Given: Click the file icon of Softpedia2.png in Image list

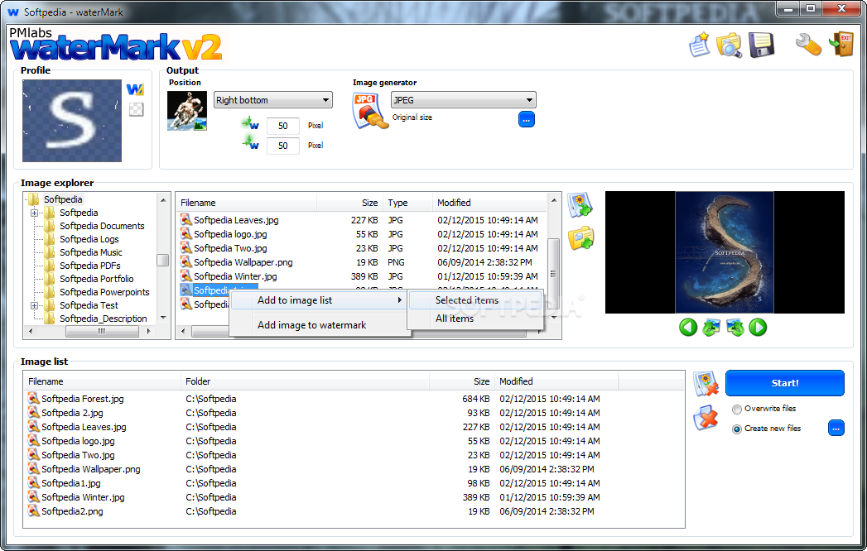Looking at the screenshot, I should click(34, 510).
